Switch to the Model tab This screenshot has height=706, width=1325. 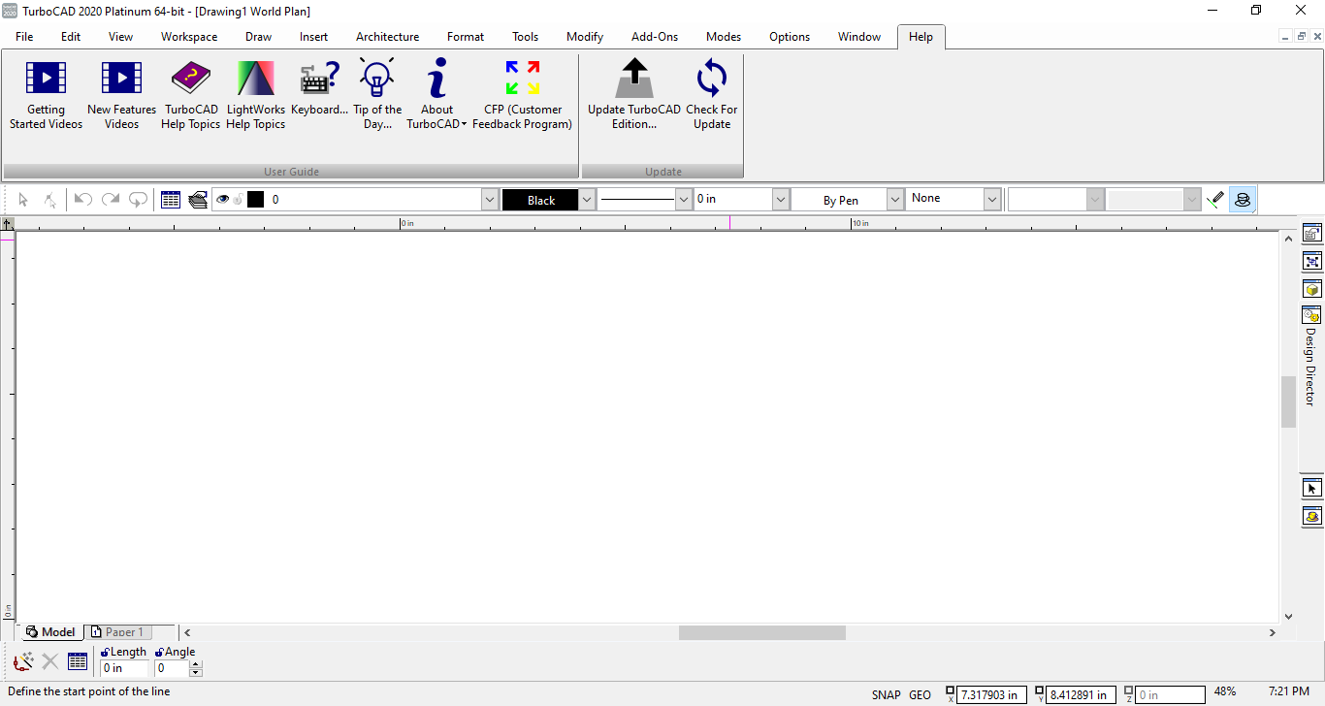(50, 632)
